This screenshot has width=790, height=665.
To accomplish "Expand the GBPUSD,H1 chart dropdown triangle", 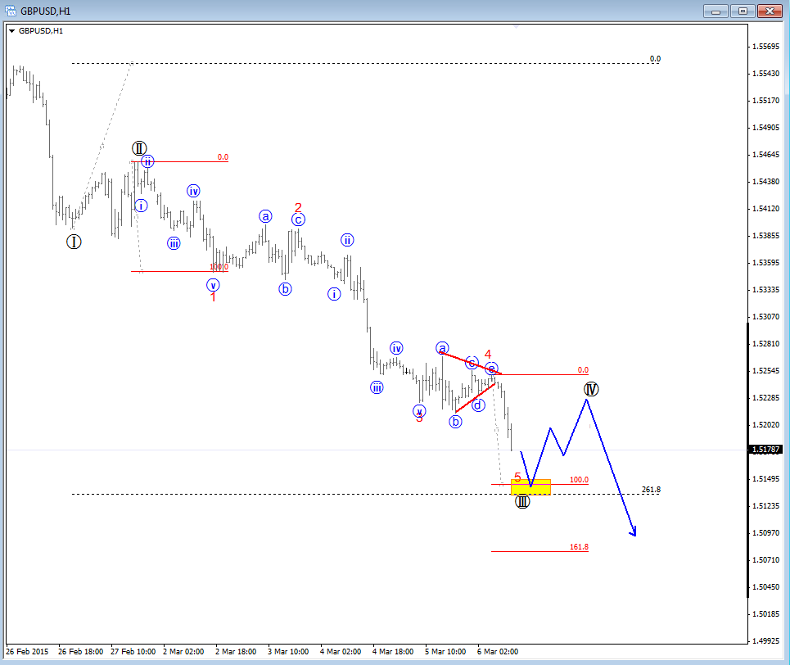I will (11, 30).
